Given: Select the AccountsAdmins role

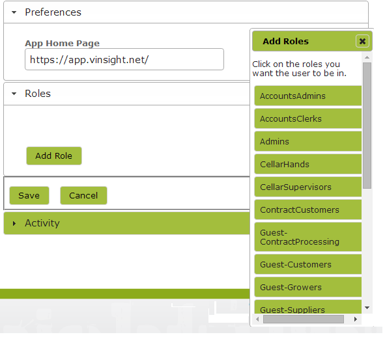Looking at the screenshot, I should [x=308, y=96].
